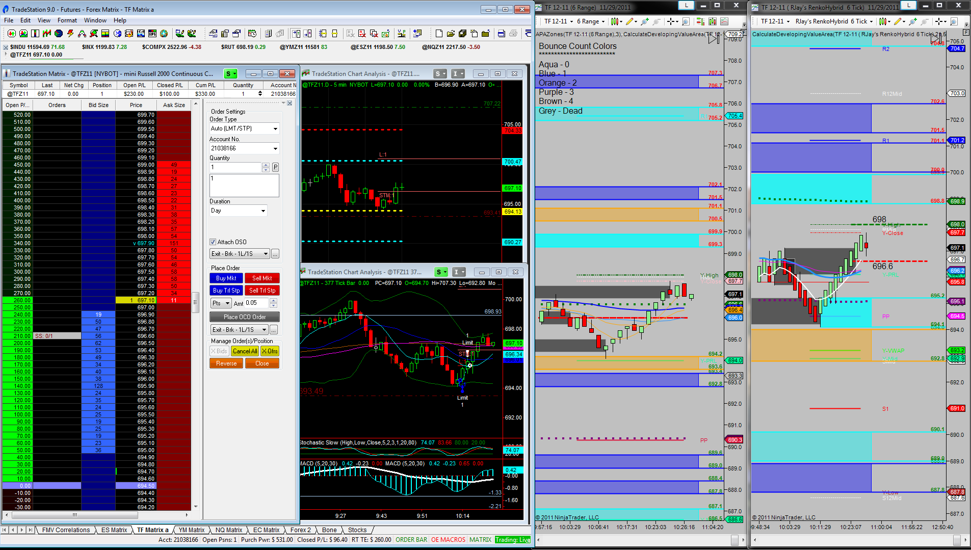
Task: Toggle ORDER BAR in the status bar
Action: point(411,540)
